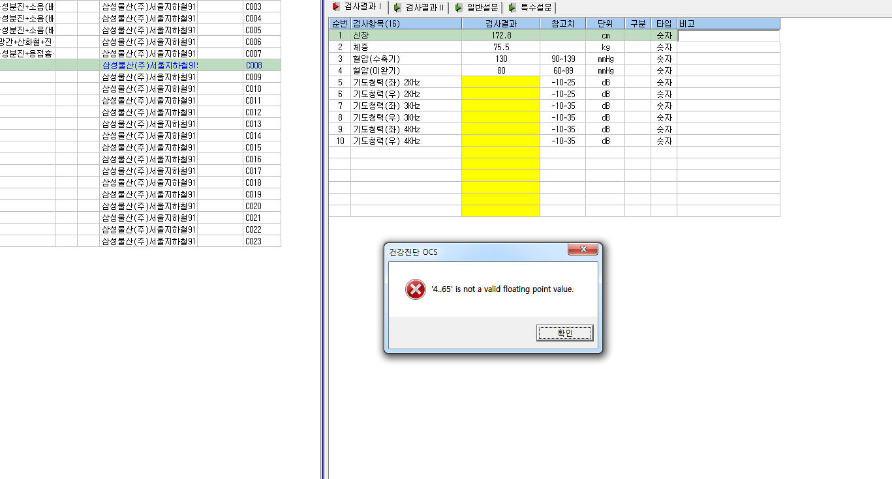Open the 특수설문 tab

(530, 8)
